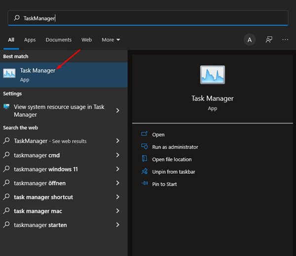Expand chevron for taskmanager öffnen
Screen dimensions: 296x256
(117, 183)
